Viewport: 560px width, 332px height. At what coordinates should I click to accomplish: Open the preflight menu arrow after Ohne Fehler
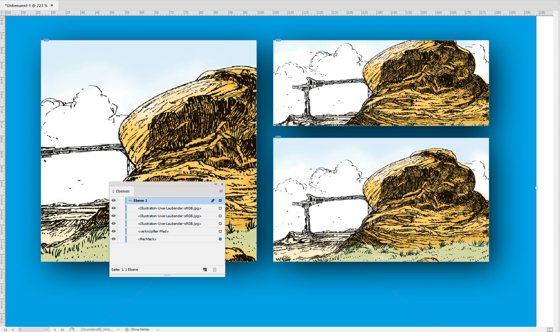point(158,330)
